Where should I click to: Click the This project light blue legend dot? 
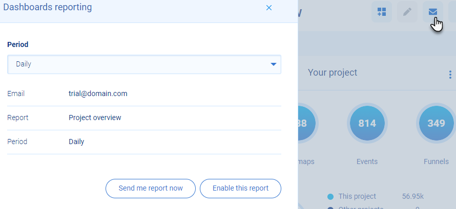tap(330, 197)
